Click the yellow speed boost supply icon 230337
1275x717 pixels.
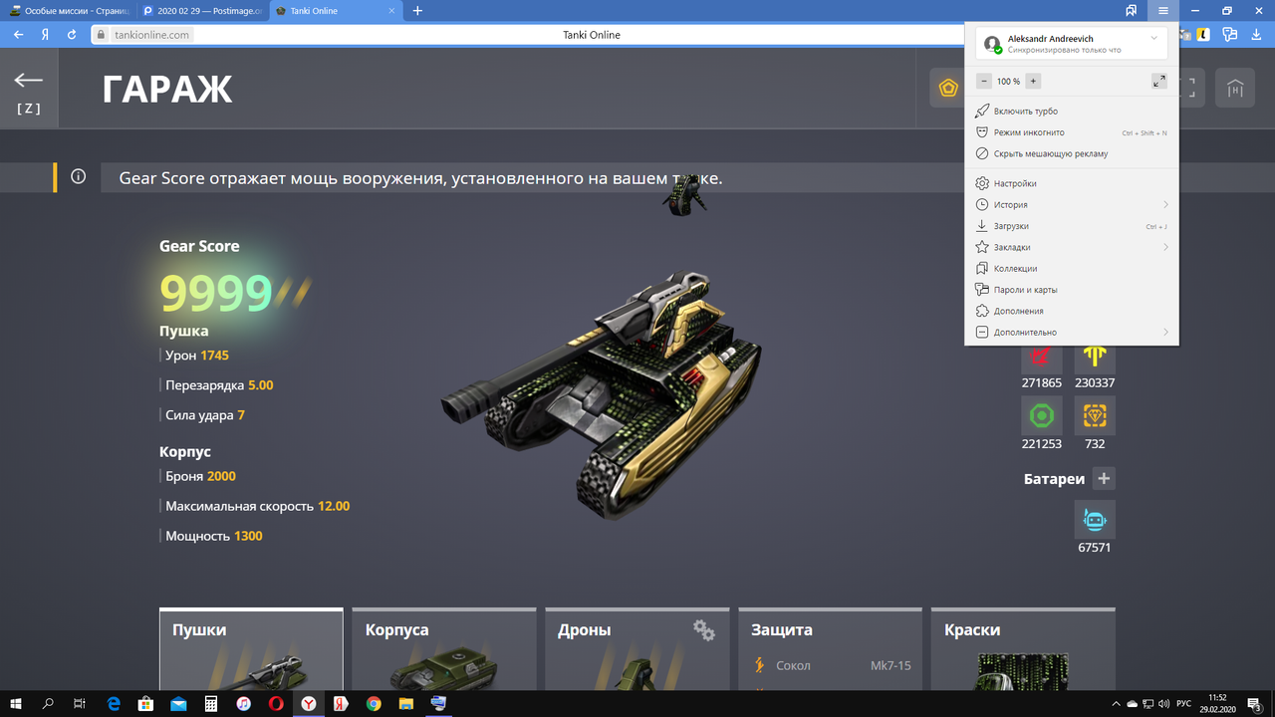tap(1095, 358)
